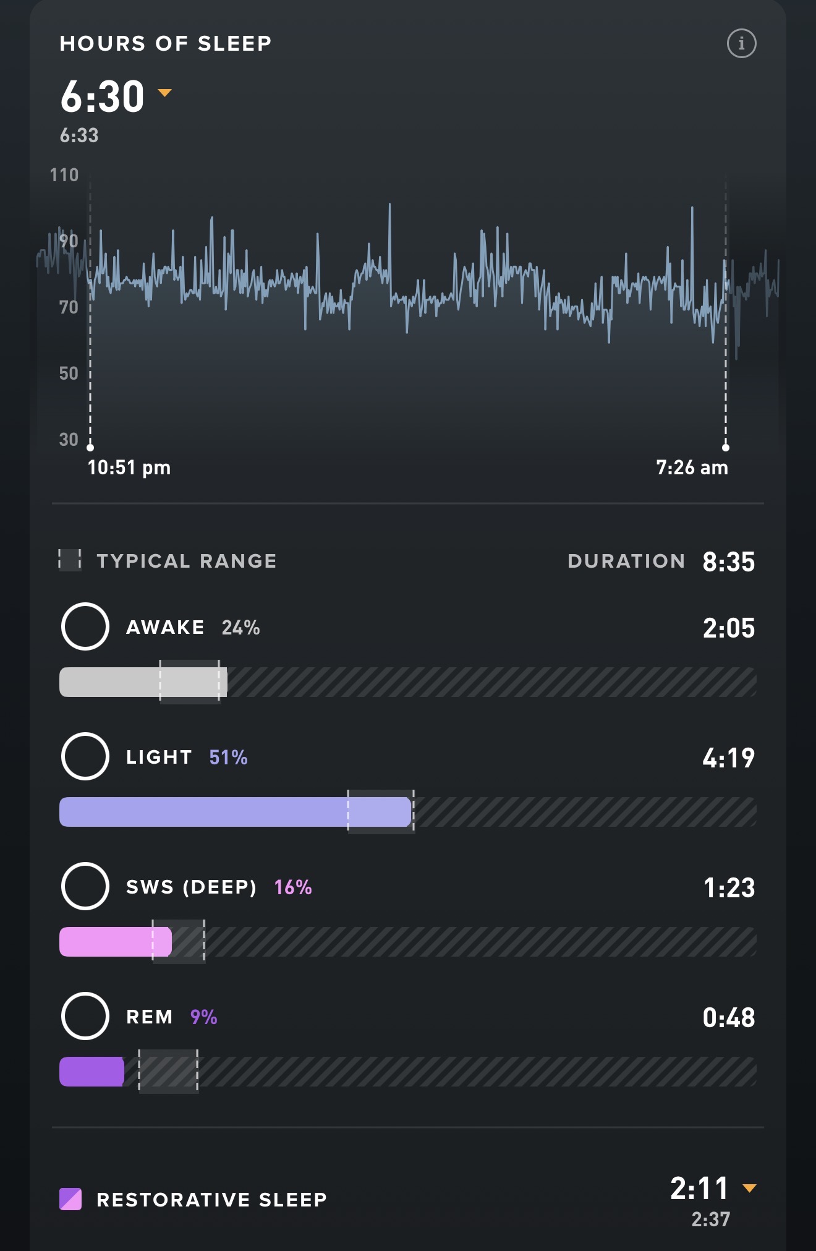The width and height of the screenshot is (816, 1251).
Task: Tap the Typical Range legend icon
Action: pos(70,560)
